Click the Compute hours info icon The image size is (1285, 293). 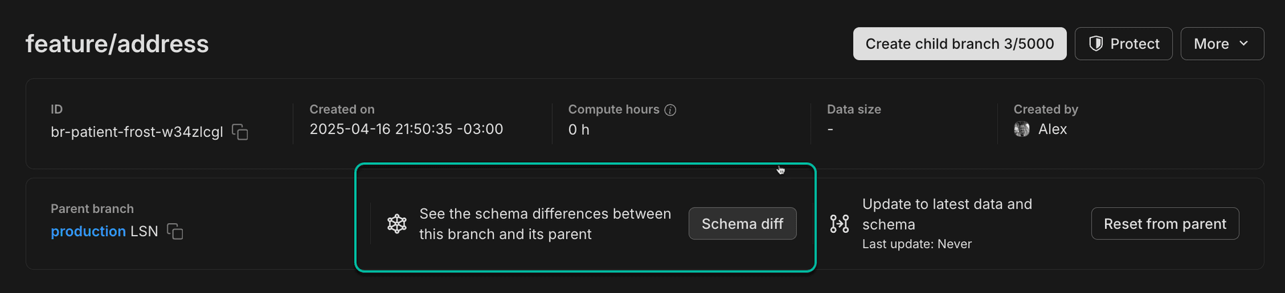pyautogui.click(x=670, y=110)
